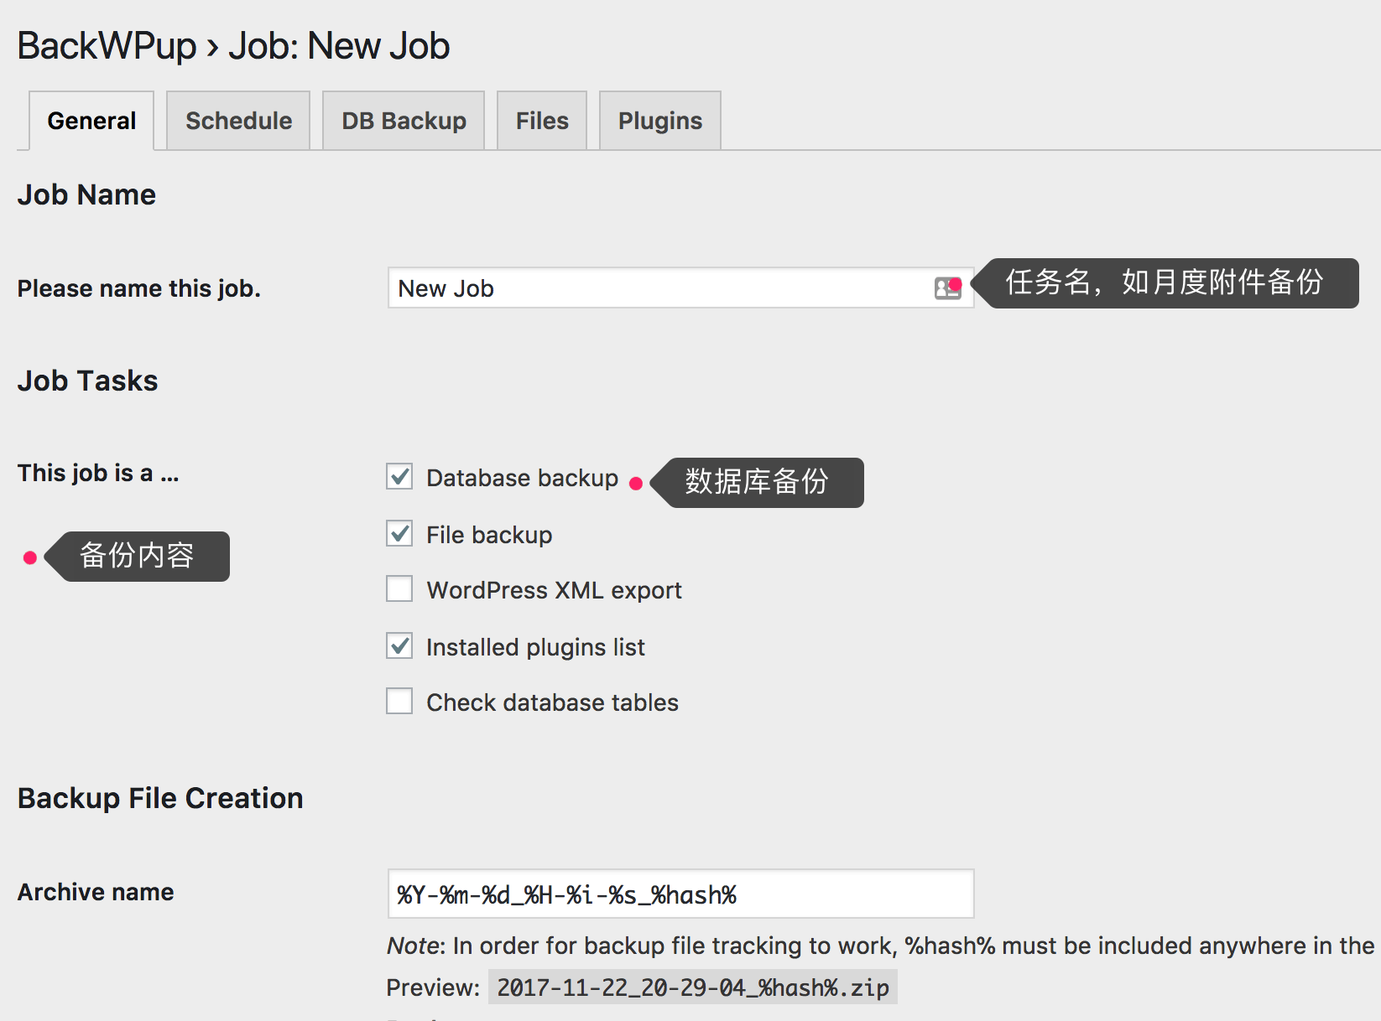The width and height of the screenshot is (1381, 1021).
Task: Open the DB Backup tab
Action: click(x=404, y=121)
